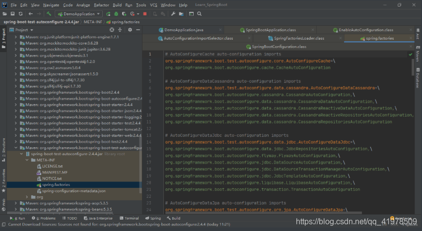Open the Build tool window

(174, 218)
